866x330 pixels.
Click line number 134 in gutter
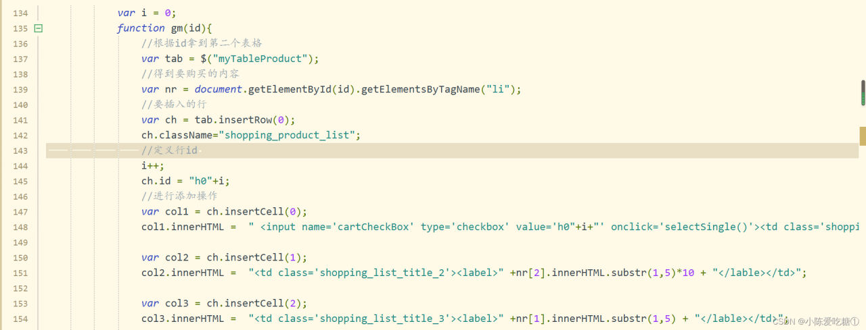[x=20, y=13]
